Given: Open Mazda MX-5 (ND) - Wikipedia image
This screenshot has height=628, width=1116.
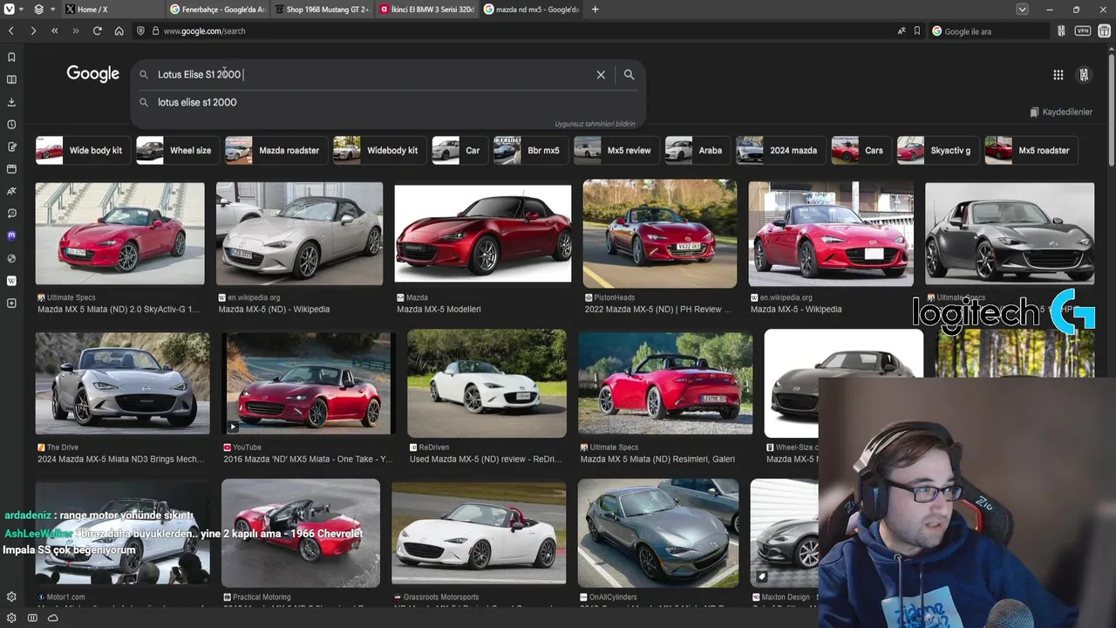Looking at the screenshot, I should [299, 234].
